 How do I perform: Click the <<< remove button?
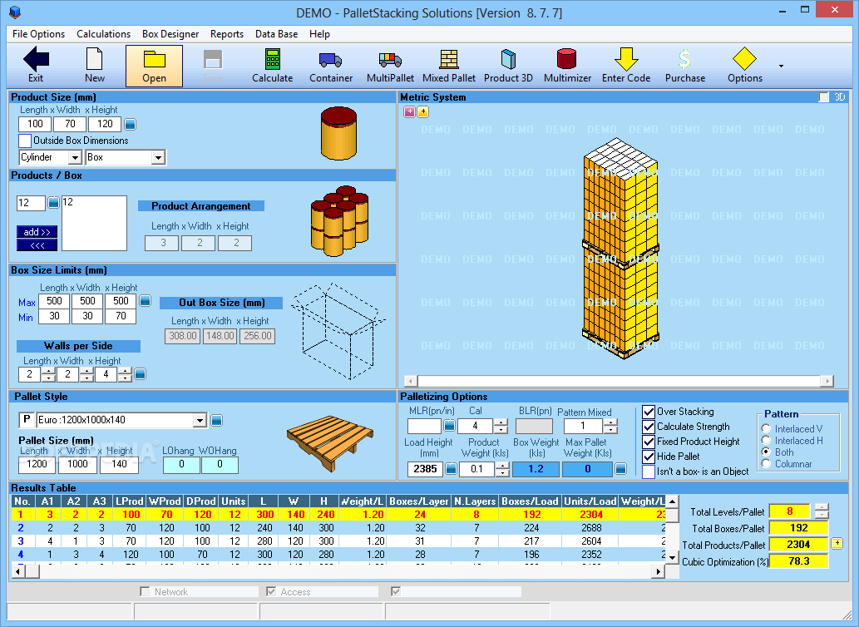(37, 245)
